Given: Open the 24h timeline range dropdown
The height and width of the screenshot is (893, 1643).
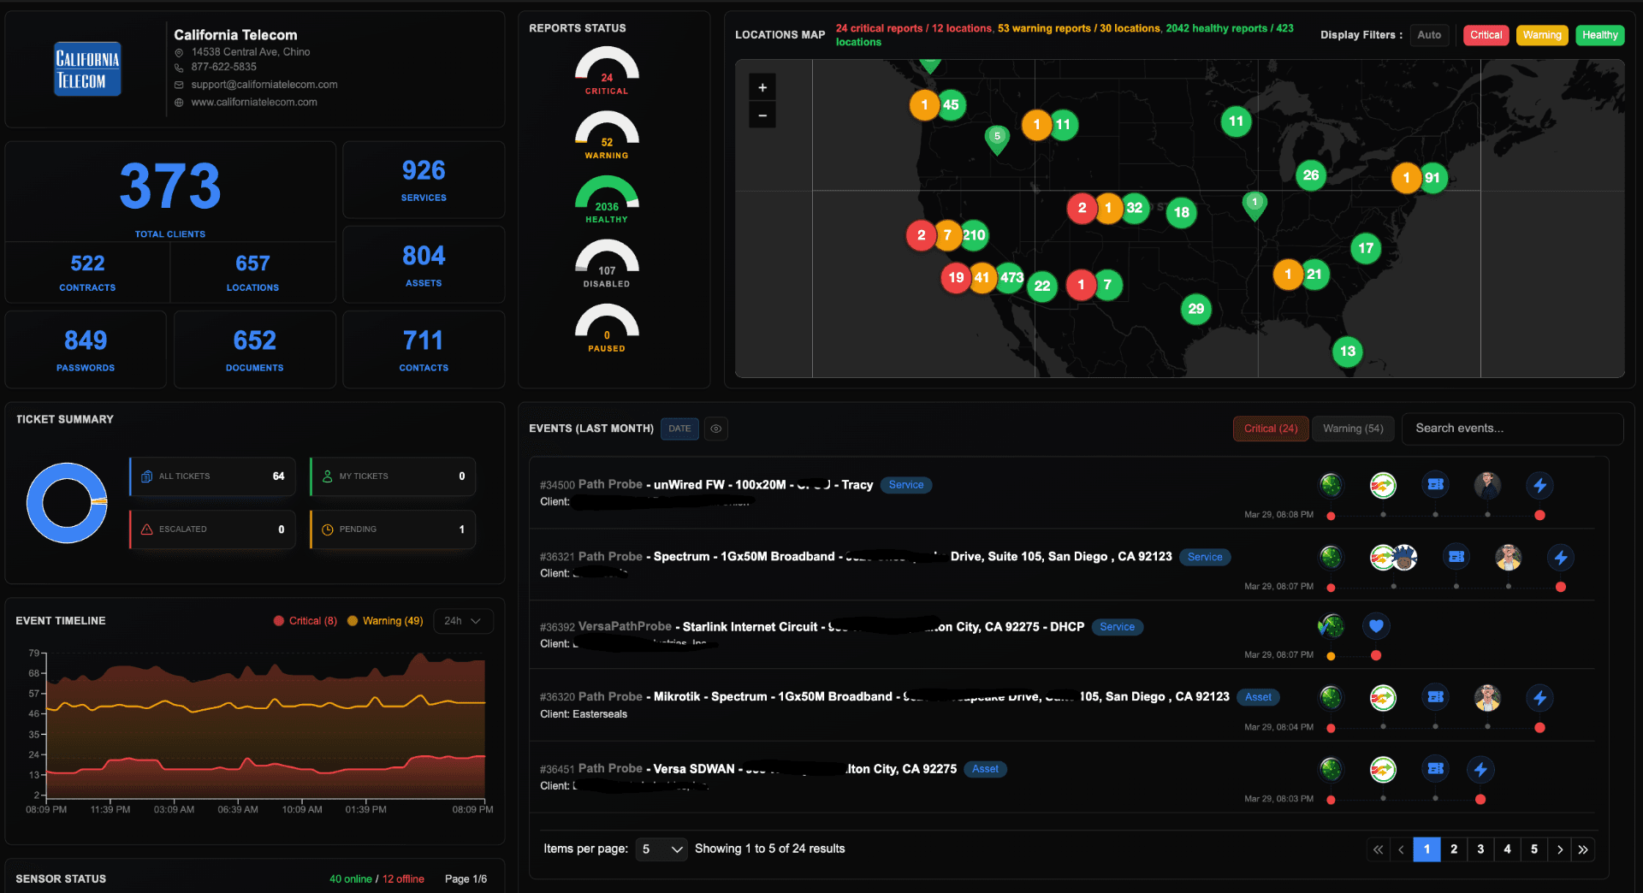Looking at the screenshot, I should (x=462, y=621).
